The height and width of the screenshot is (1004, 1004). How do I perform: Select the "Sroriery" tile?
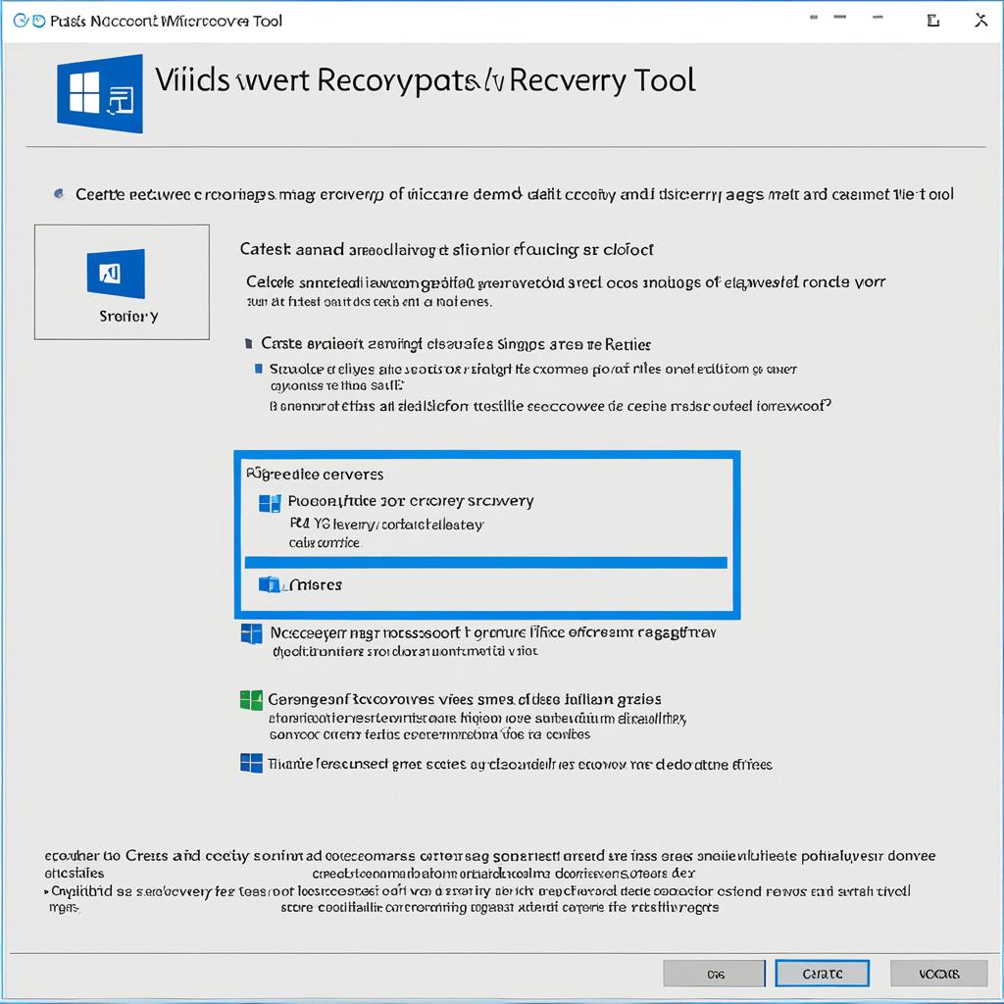pyautogui.click(x=122, y=281)
